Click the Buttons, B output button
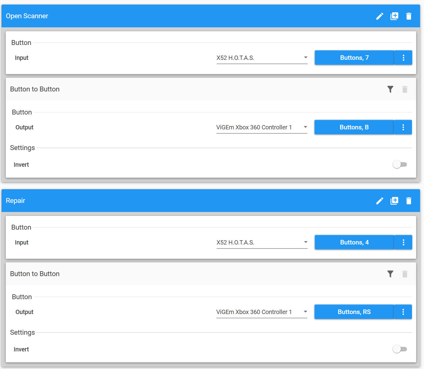This screenshot has height=369, width=424. click(x=354, y=127)
